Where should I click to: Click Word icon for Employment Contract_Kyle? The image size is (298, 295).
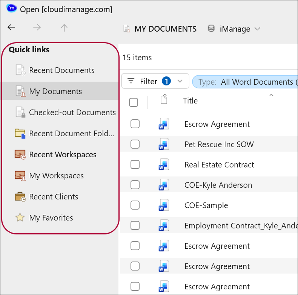click(x=164, y=225)
